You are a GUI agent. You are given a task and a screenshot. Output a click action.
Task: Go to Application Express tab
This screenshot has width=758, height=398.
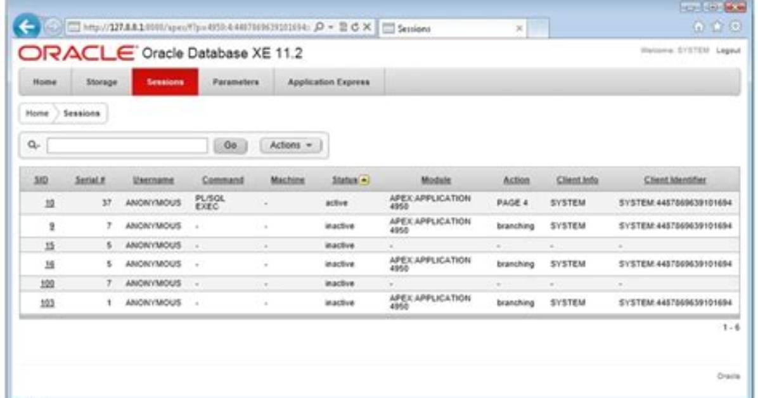tap(329, 82)
